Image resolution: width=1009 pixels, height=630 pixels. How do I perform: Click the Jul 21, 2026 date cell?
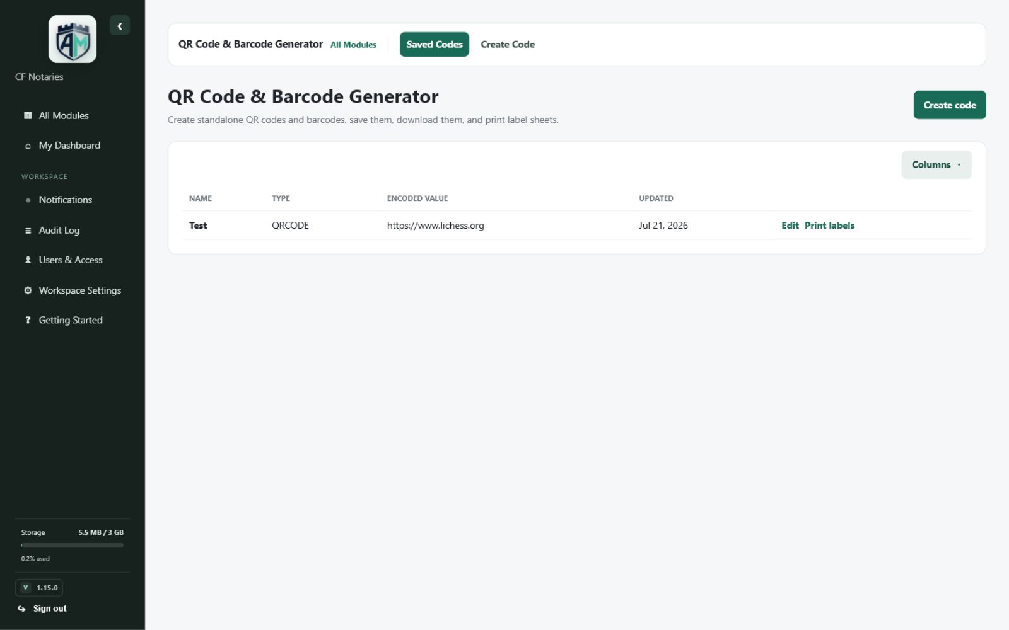pyautogui.click(x=663, y=226)
